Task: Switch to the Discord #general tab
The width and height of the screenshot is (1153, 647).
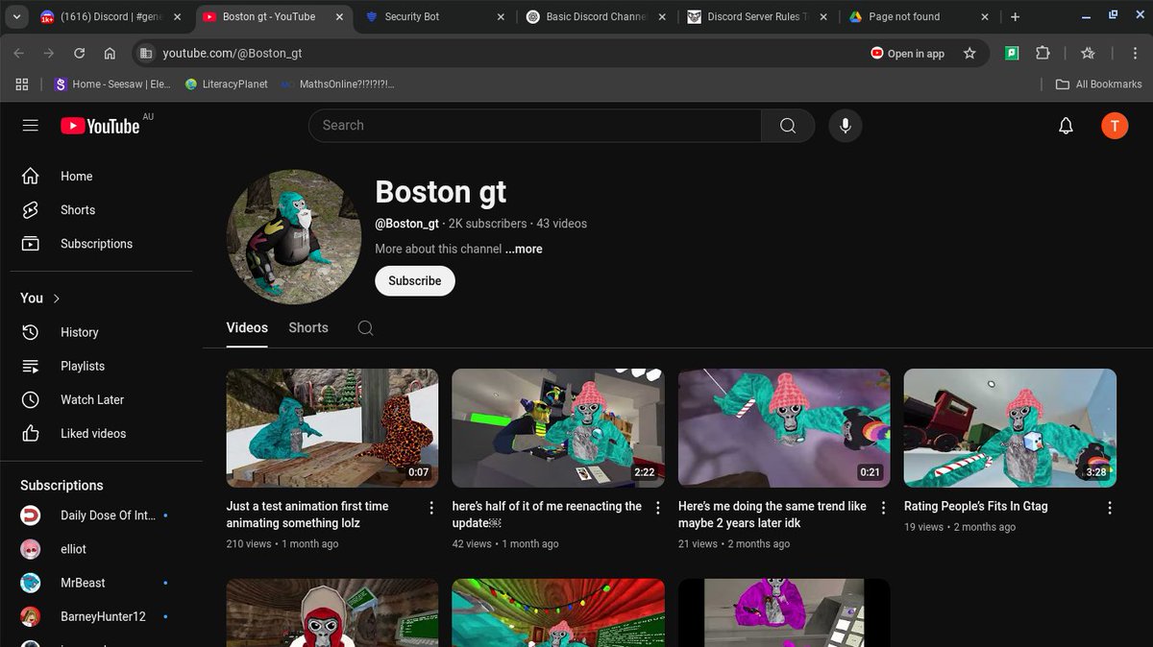Action: (x=110, y=16)
